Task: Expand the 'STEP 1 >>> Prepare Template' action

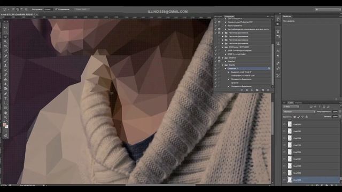Action: click(226, 51)
